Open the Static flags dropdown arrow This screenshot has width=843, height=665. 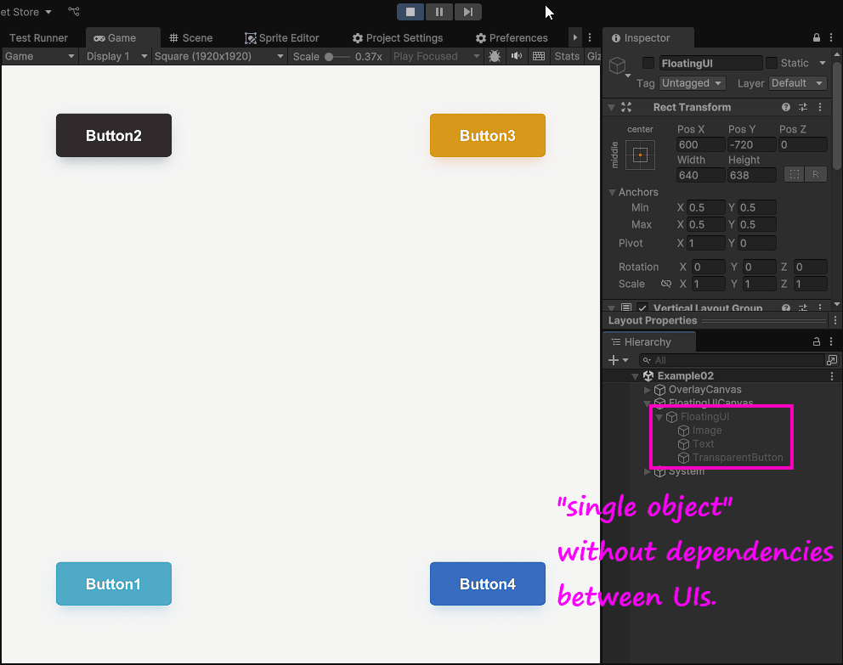click(823, 64)
